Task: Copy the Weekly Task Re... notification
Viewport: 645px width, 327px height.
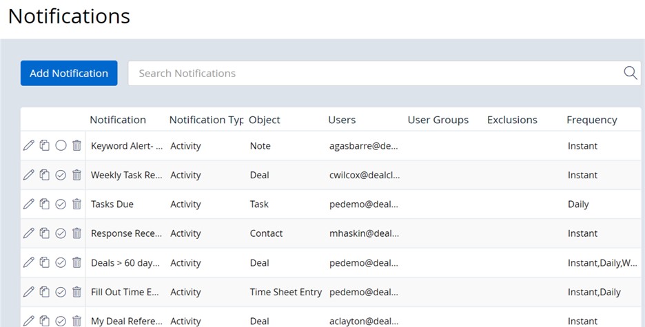Action: pyautogui.click(x=44, y=175)
